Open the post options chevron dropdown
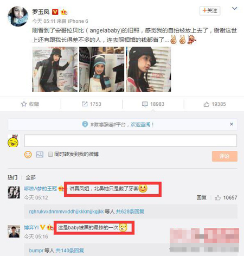Screen dimensions: 244x256 pos(234,8)
